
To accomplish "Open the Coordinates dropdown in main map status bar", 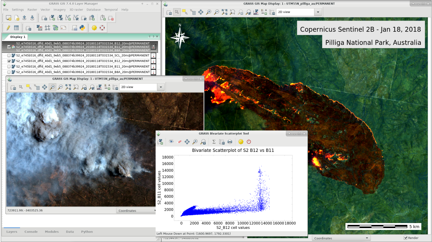I will (x=367, y=238).
